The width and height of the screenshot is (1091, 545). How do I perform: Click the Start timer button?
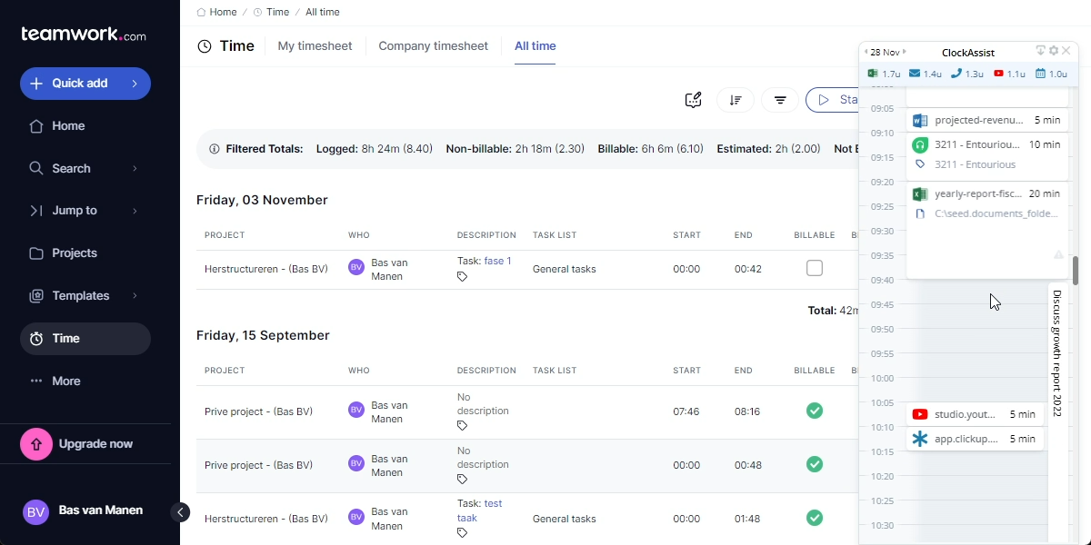(x=833, y=100)
